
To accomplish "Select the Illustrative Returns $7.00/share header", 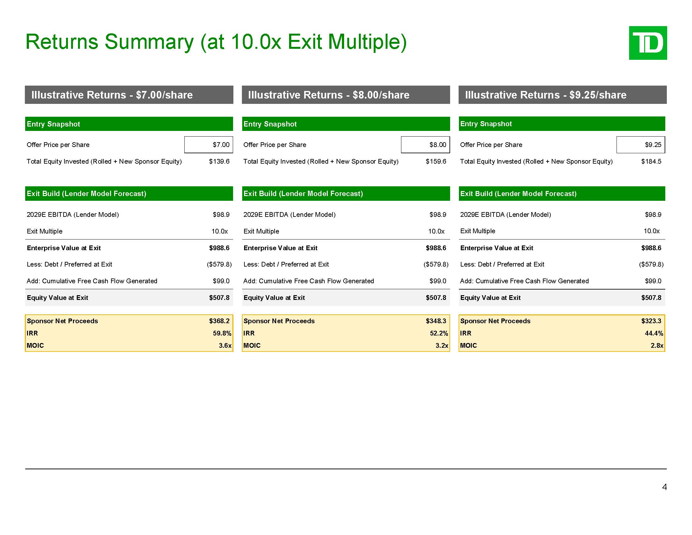I will [129, 95].
